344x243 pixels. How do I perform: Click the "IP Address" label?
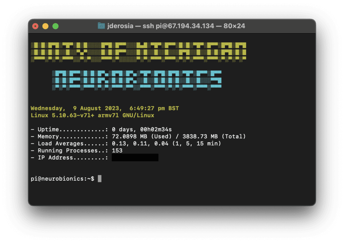click(55, 158)
